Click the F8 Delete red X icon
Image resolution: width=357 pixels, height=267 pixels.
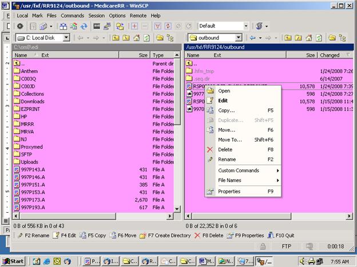[197, 235]
